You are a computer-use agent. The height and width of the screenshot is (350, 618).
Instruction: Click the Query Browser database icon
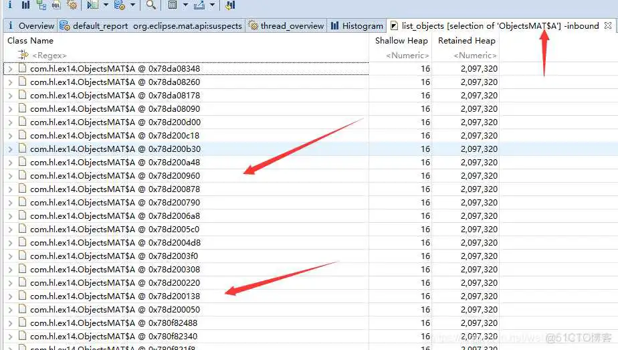coord(120,5)
